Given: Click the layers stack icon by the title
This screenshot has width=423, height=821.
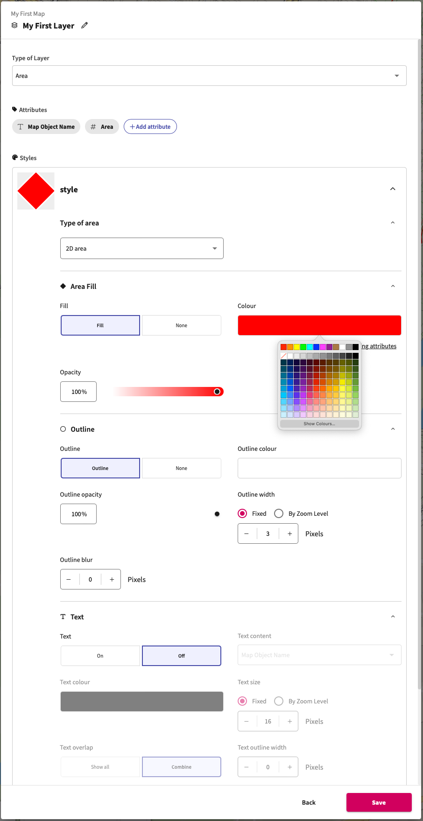Looking at the screenshot, I should [x=14, y=25].
